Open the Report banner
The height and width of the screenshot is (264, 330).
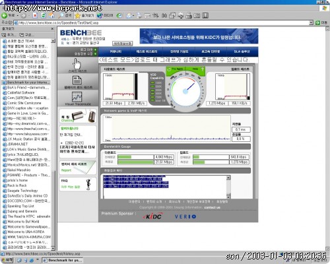click(78, 168)
